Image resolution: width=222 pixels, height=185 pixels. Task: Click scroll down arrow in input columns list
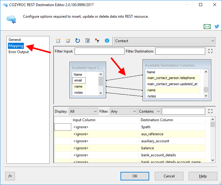[x=101, y=93]
